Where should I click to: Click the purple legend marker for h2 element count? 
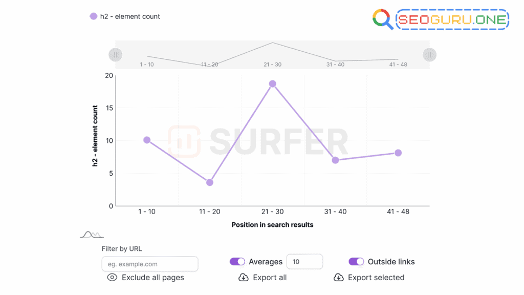click(x=93, y=16)
